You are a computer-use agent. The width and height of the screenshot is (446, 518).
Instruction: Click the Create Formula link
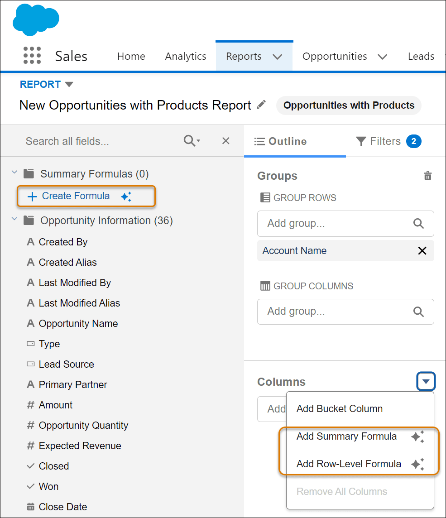(76, 196)
